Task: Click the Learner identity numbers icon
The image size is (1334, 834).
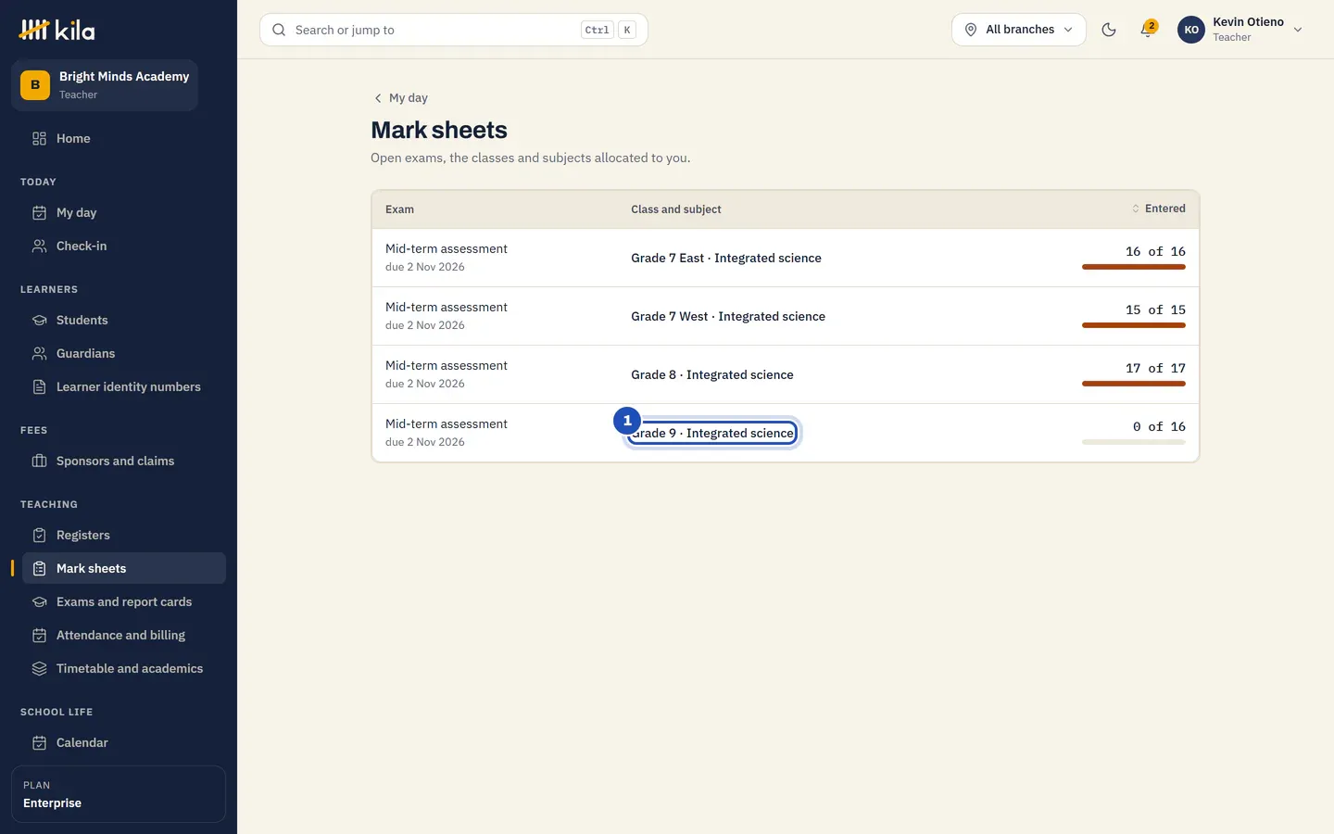Action: click(39, 386)
